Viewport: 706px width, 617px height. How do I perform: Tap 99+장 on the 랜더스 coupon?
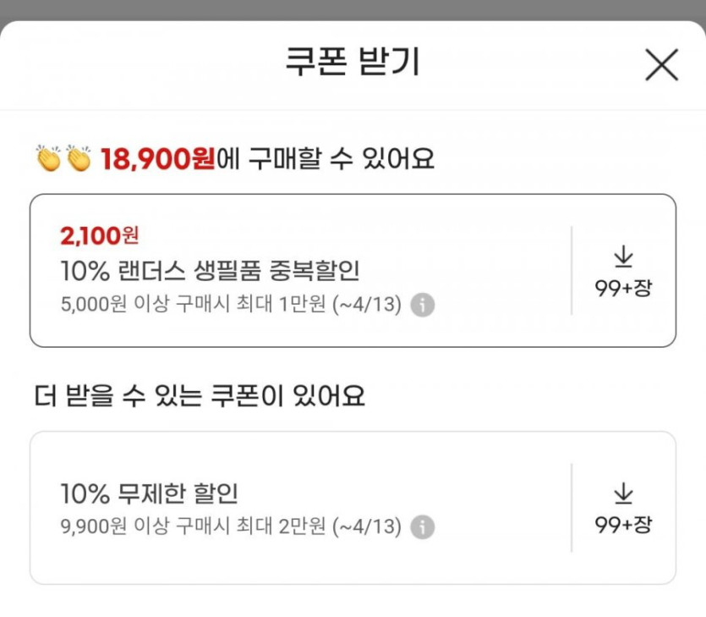pos(623,288)
